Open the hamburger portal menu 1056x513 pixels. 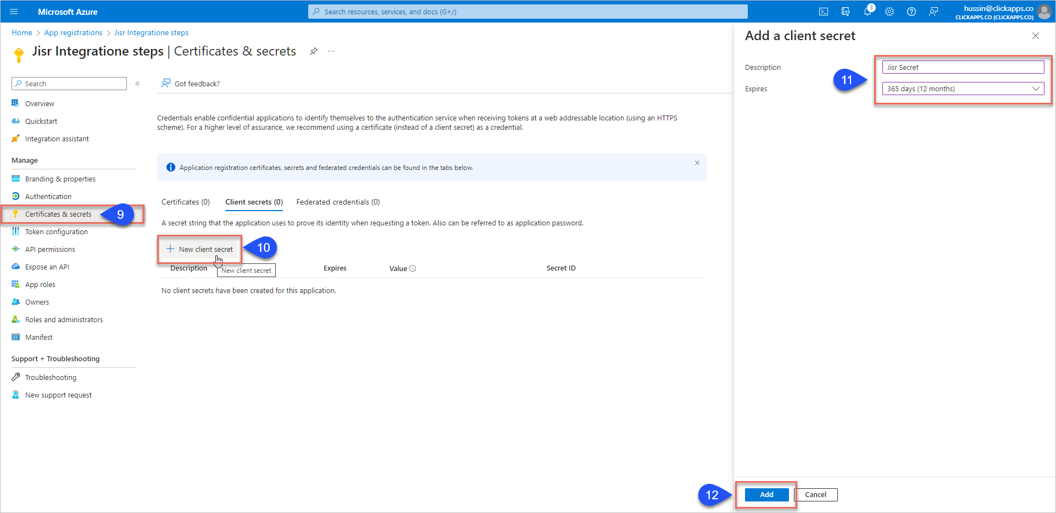[14, 12]
